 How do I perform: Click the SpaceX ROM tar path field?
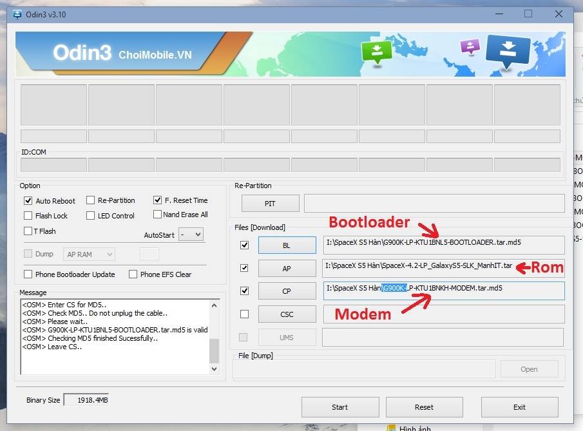(444, 268)
